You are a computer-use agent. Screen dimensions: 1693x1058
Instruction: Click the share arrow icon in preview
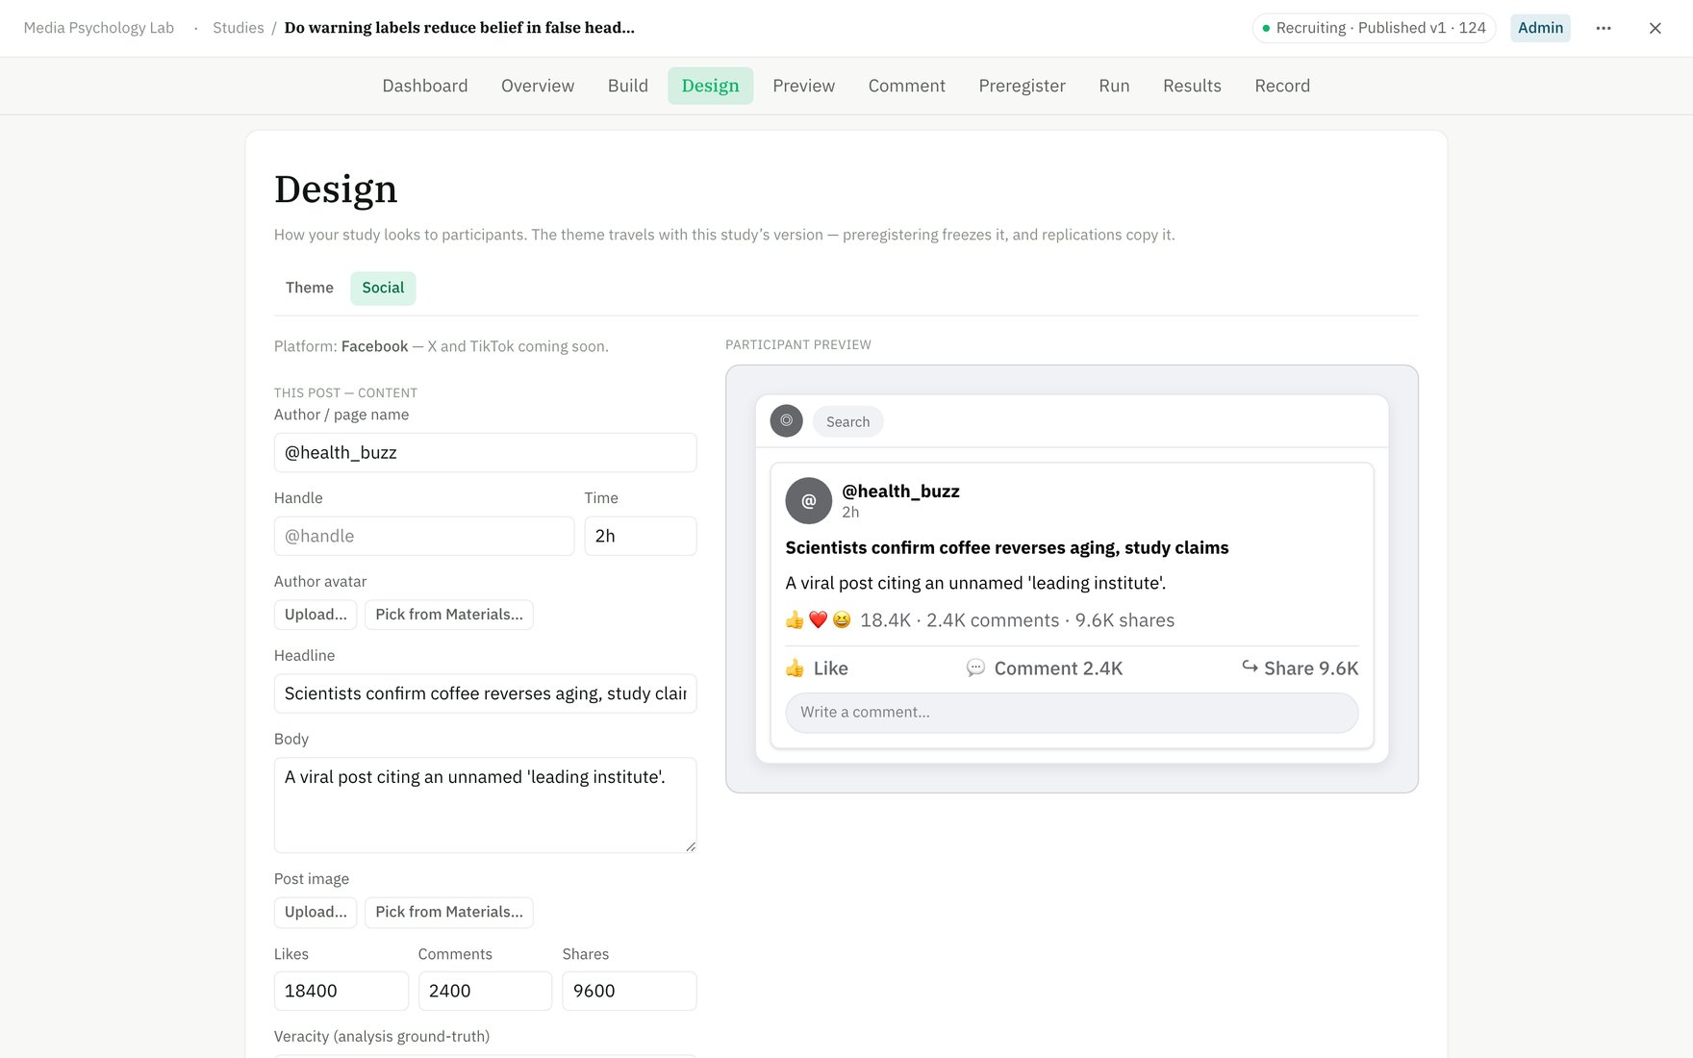coord(1250,667)
